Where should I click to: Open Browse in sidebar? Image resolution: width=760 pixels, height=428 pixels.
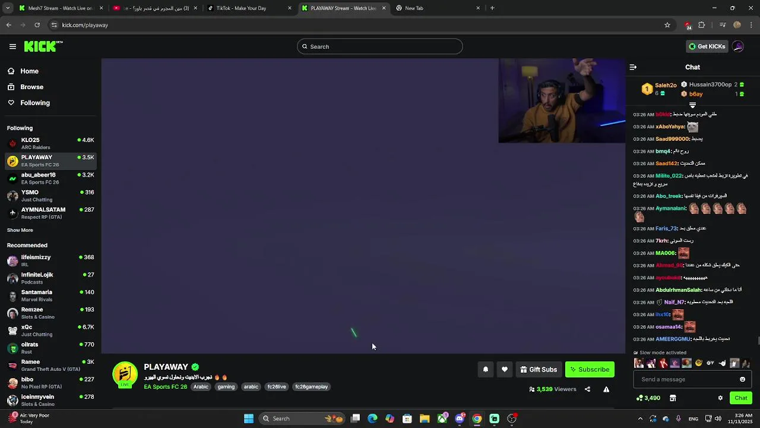pos(31,87)
